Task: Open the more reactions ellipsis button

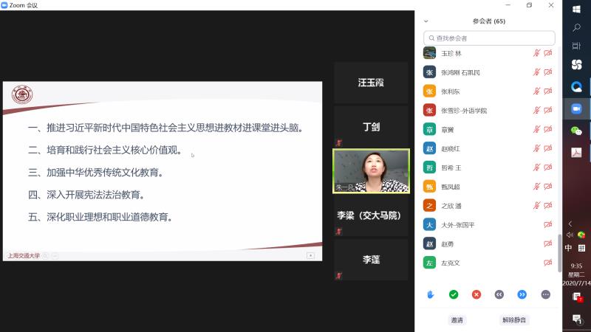Action: (x=545, y=294)
